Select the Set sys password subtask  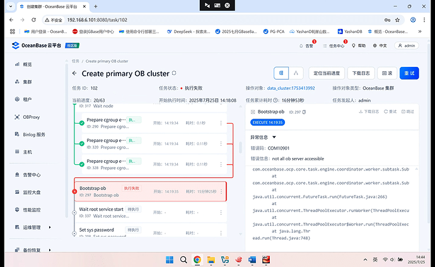[x=151, y=230]
